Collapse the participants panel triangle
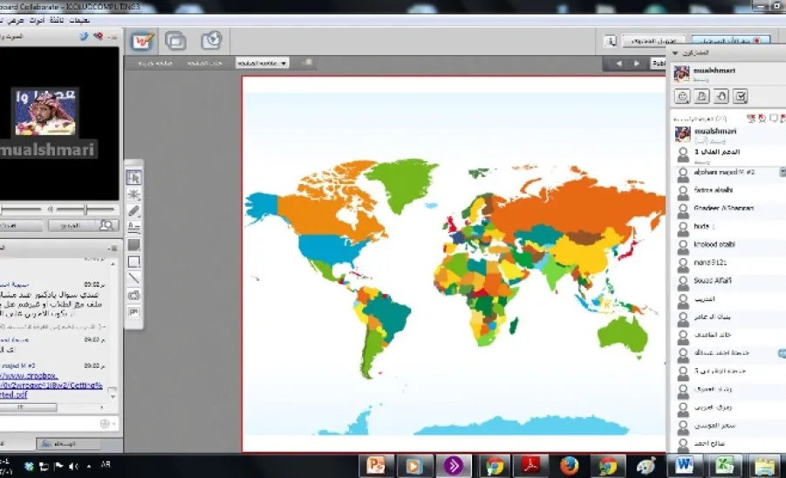This screenshot has width=786, height=478. tap(675, 52)
